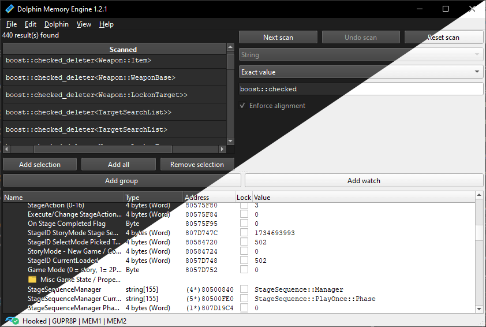Click the watch list vertical scrollbar thumb
This screenshot has width=486, height=327.
(479, 233)
